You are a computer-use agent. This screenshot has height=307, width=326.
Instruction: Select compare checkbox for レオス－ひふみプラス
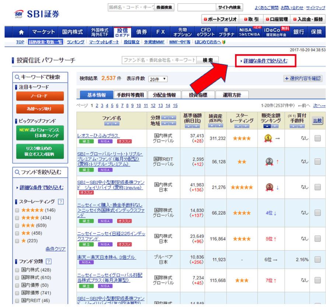[x=317, y=139]
